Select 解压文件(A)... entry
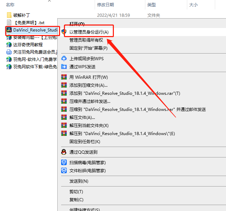This screenshot has height=211, width=226. (x=82, y=118)
